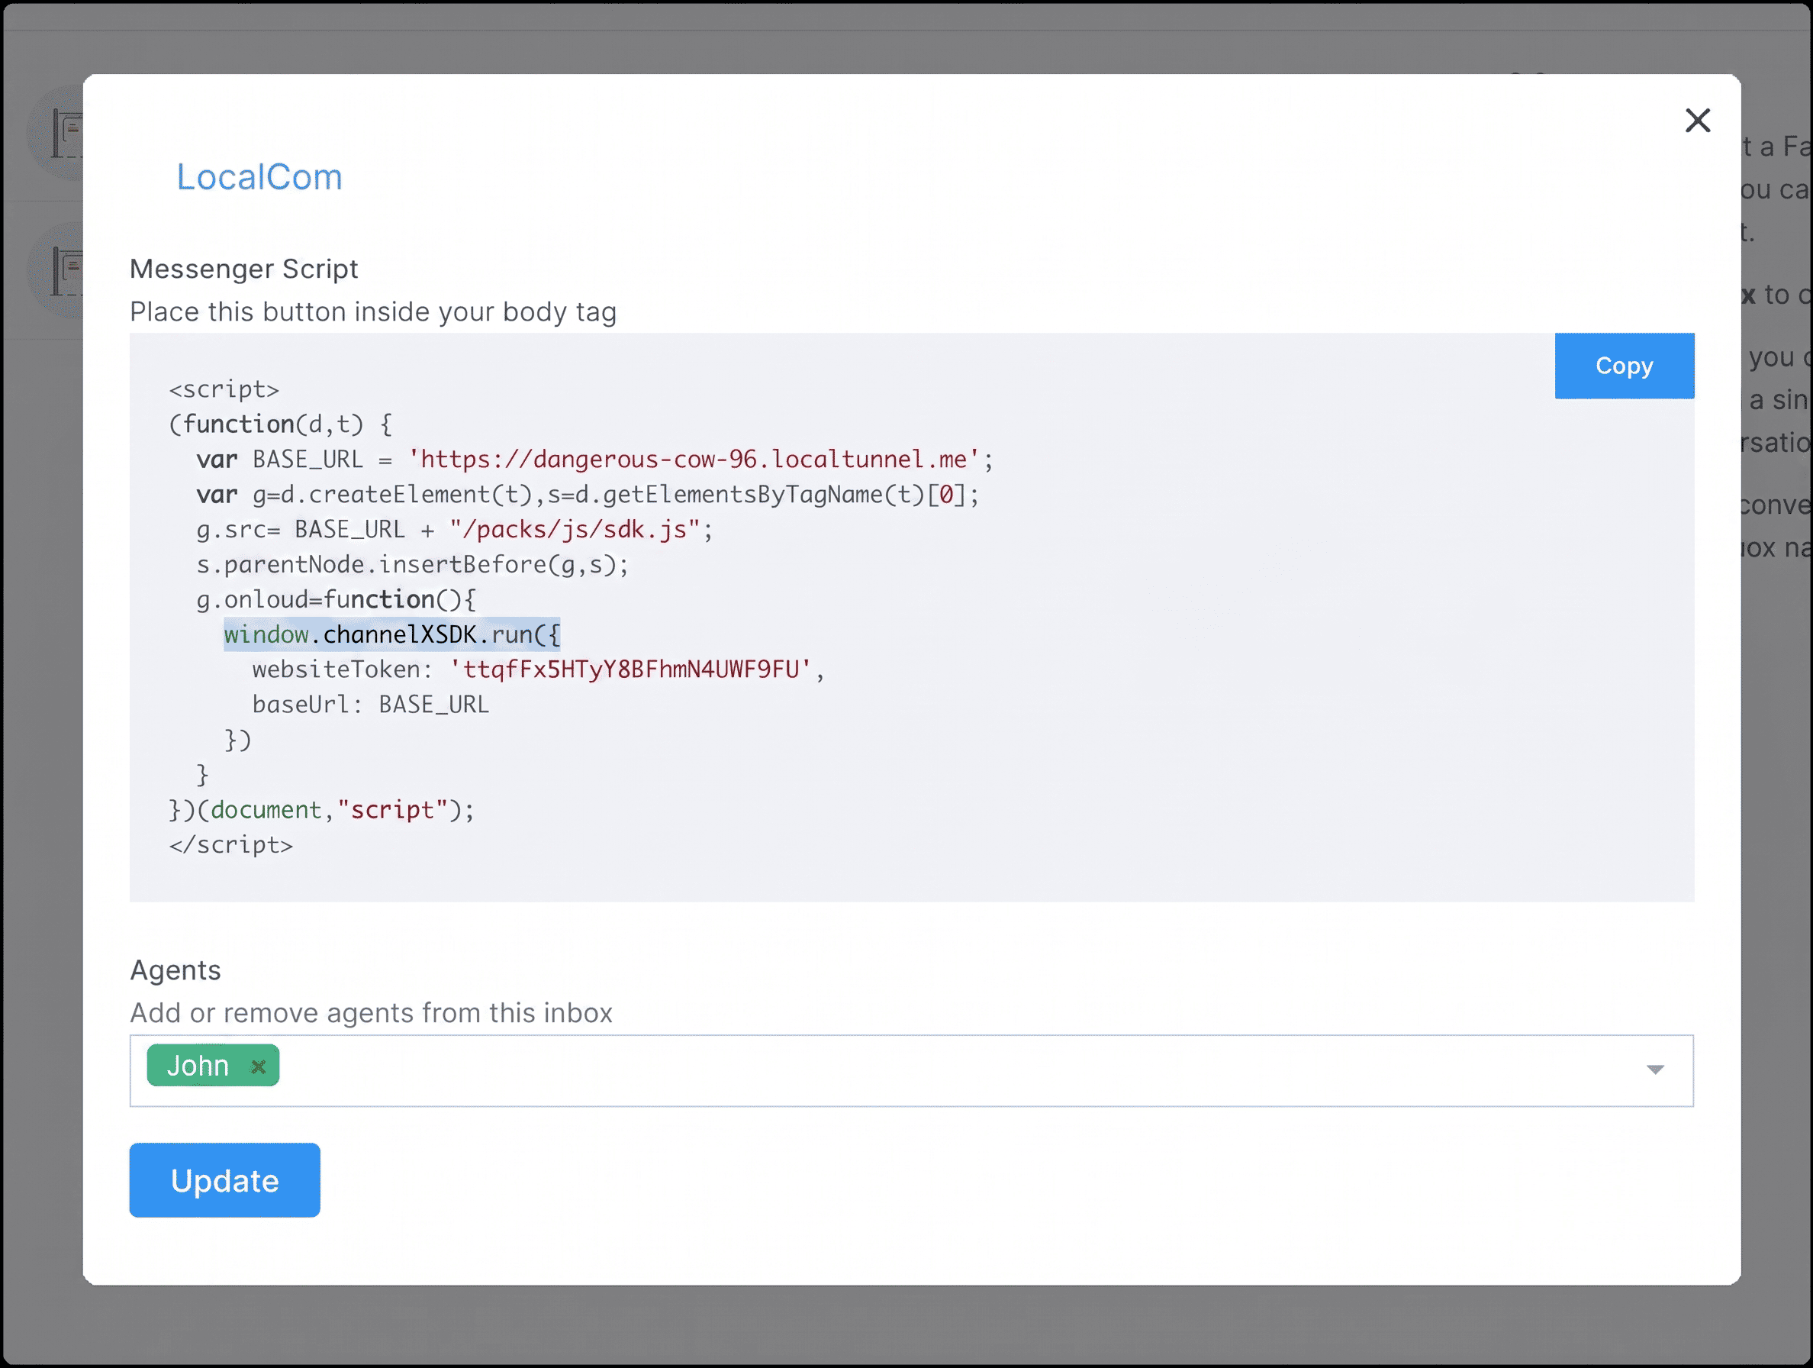The image size is (1813, 1368).
Task: Copy the messenger script code
Action: click(1624, 366)
